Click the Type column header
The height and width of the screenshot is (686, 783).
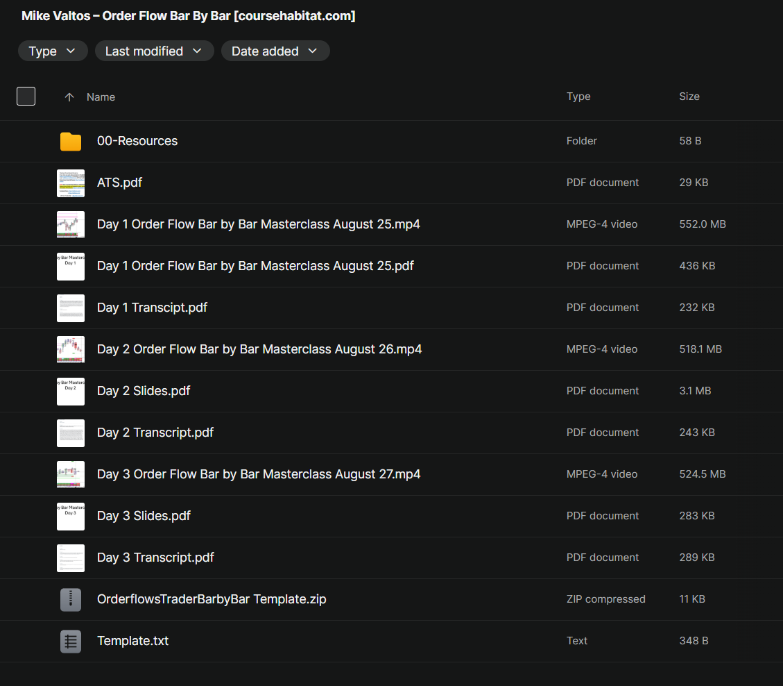[x=578, y=97]
